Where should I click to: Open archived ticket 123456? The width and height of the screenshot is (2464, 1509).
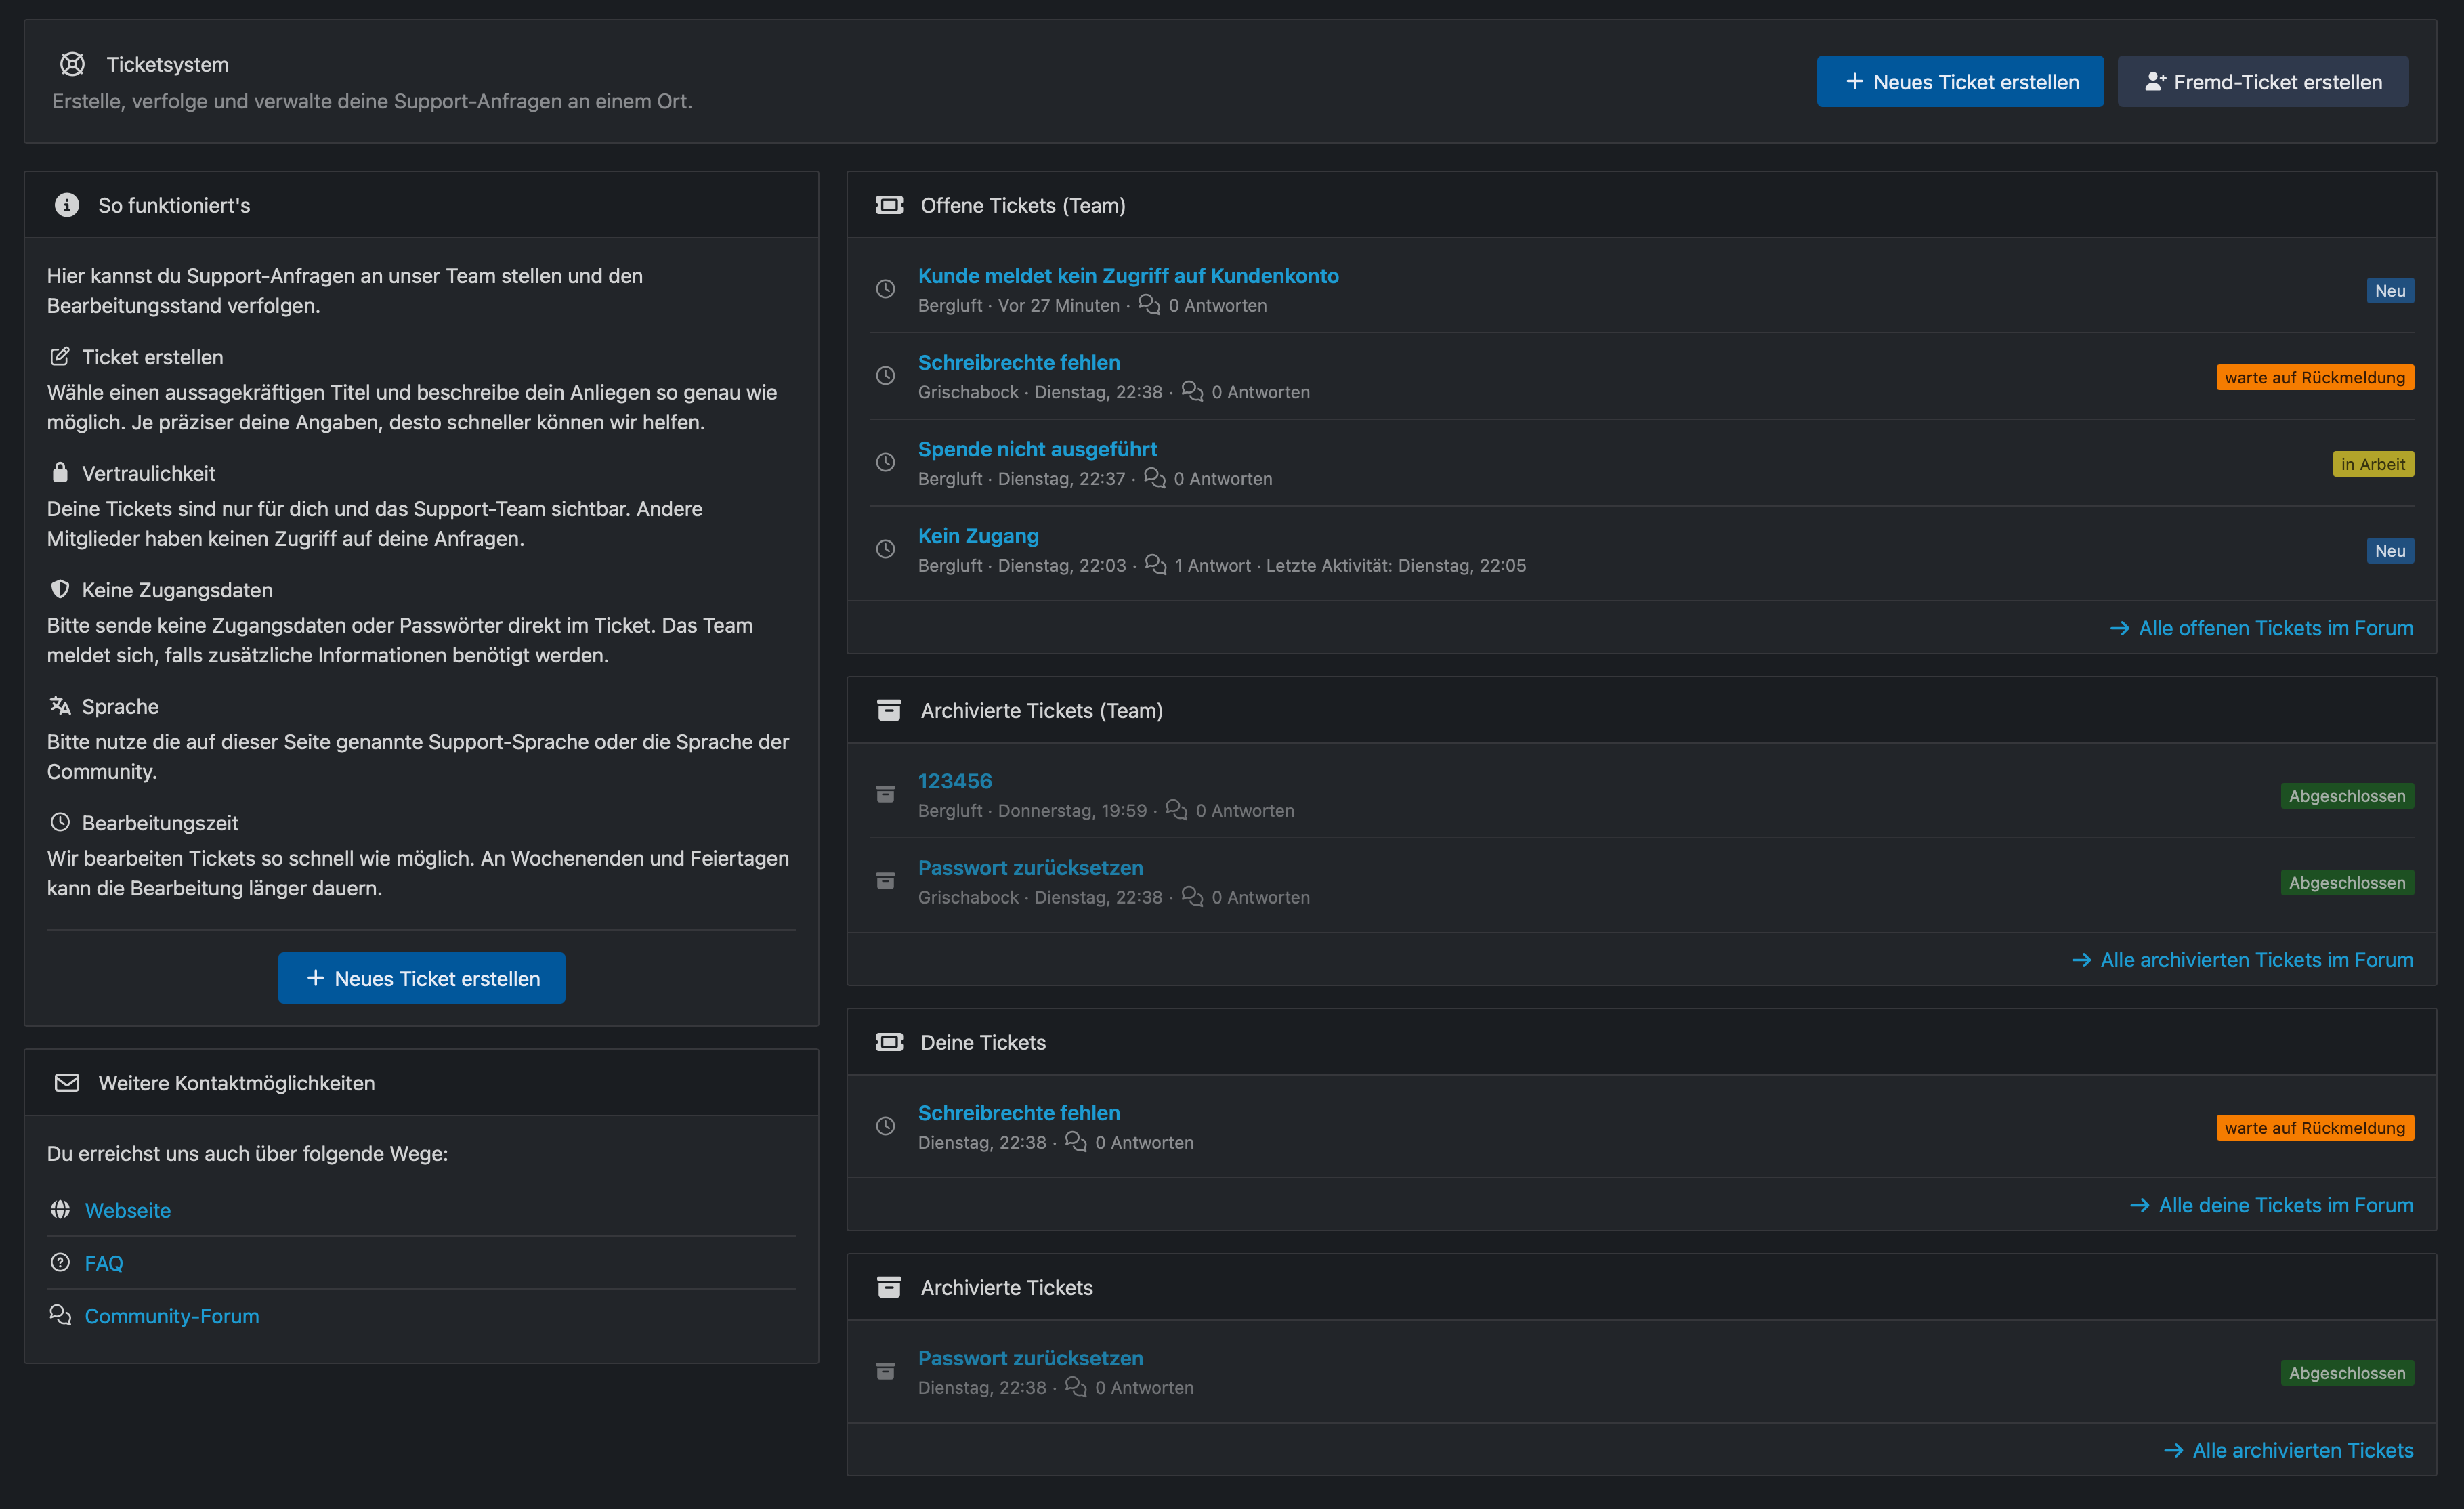955,781
